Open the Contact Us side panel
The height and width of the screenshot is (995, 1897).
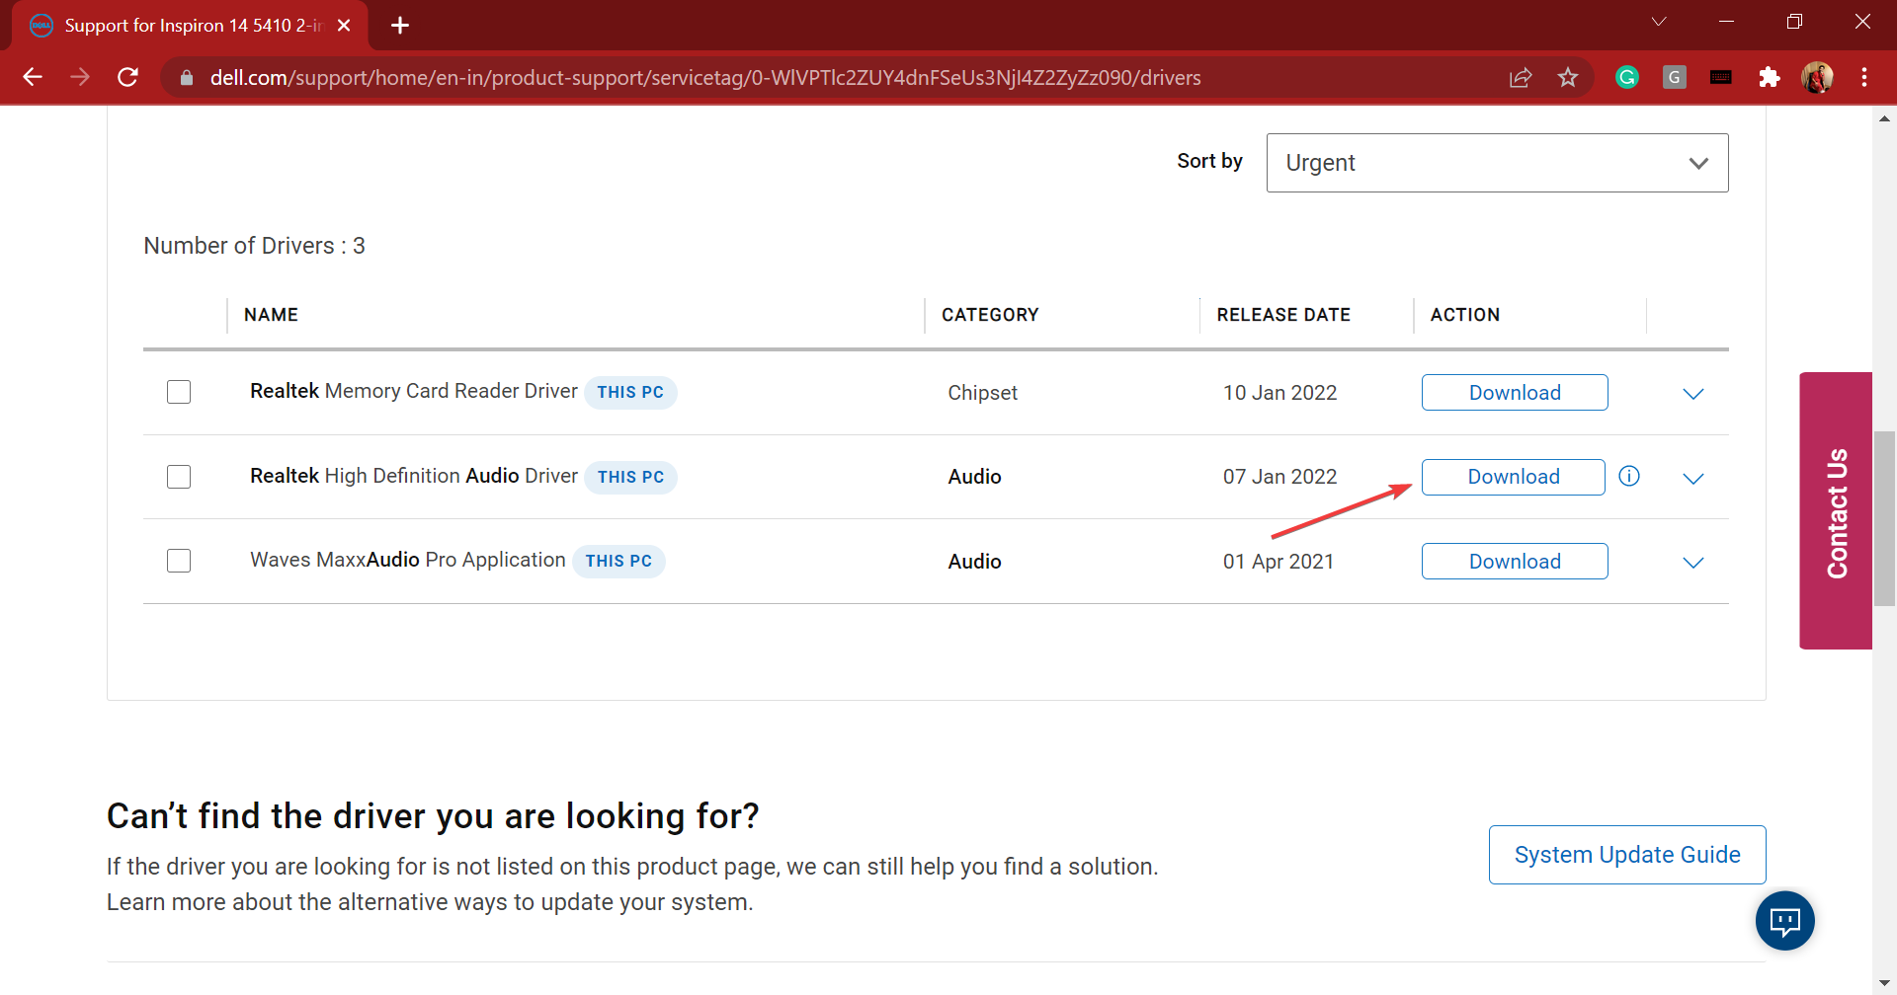point(1836,510)
